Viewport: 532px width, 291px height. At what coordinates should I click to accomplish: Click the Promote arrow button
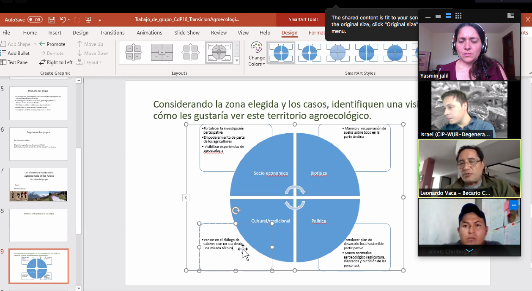pos(52,44)
